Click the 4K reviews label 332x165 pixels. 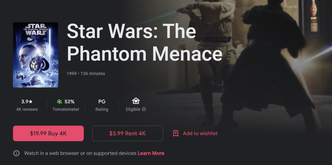coord(27,109)
